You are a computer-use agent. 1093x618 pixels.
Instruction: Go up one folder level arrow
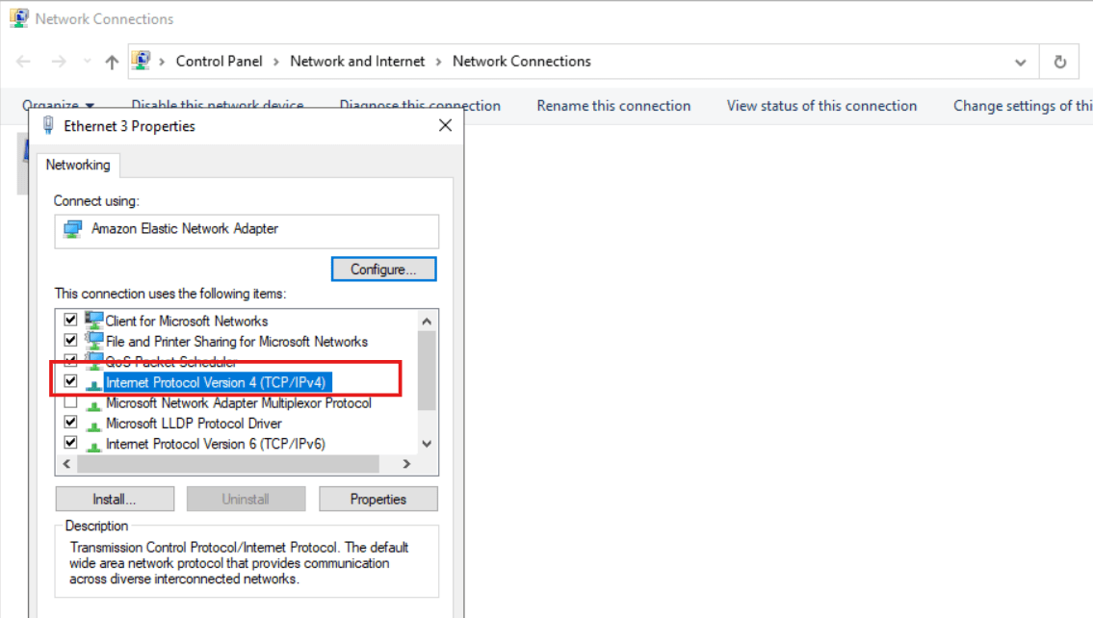pyautogui.click(x=112, y=62)
